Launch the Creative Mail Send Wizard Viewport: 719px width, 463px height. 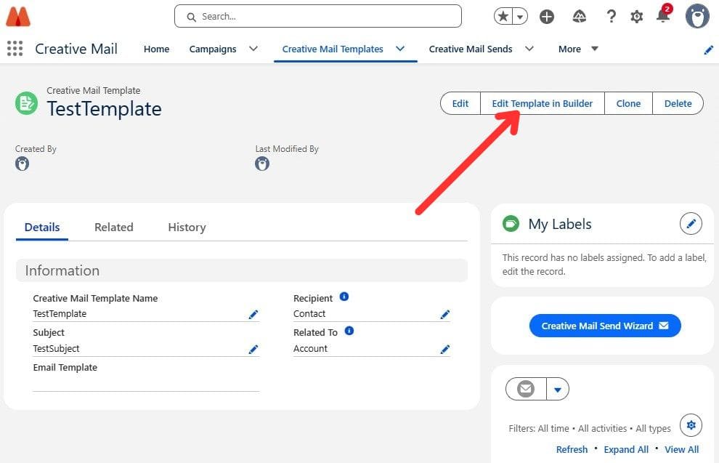(605, 326)
